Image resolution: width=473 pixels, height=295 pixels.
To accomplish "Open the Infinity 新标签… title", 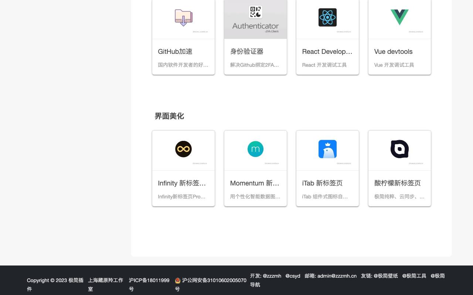I will (x=182, y=183).
